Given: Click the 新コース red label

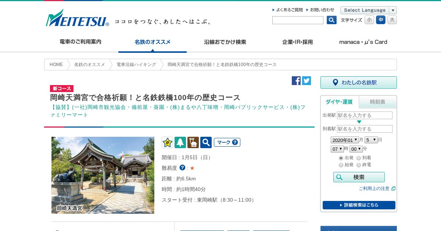Looking at the screenshot, I should point(62,88).
